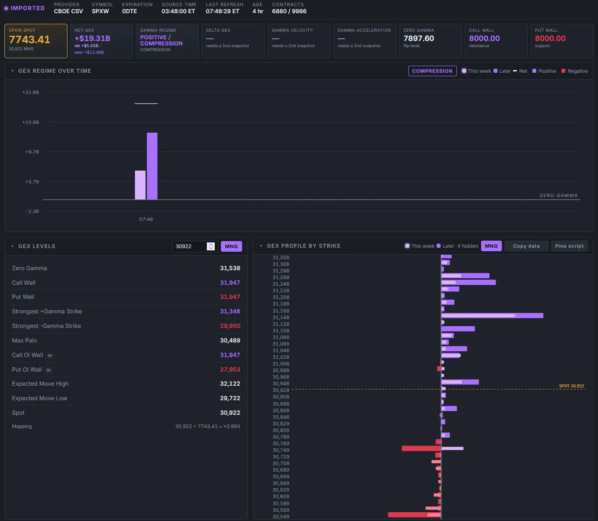Select the Net GEX +$19.31B card
The height and width of the screenshot is (521, 598).
tap(101, 41)
